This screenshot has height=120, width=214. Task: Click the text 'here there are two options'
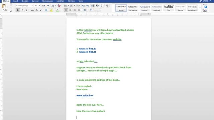click(x=91, y=111)
